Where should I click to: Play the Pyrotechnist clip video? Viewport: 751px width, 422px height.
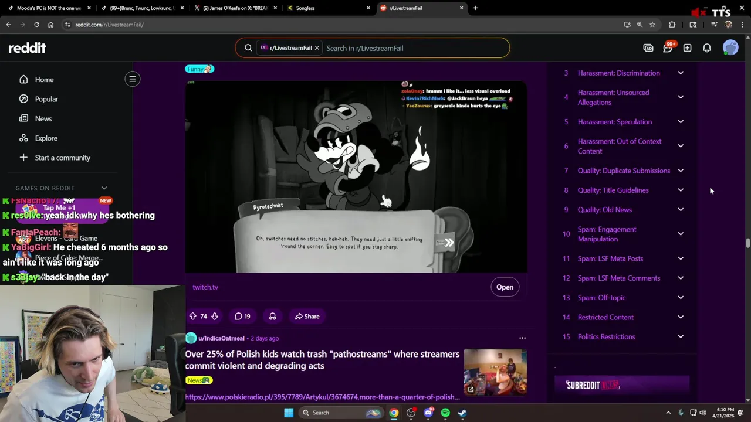[356, 176]
